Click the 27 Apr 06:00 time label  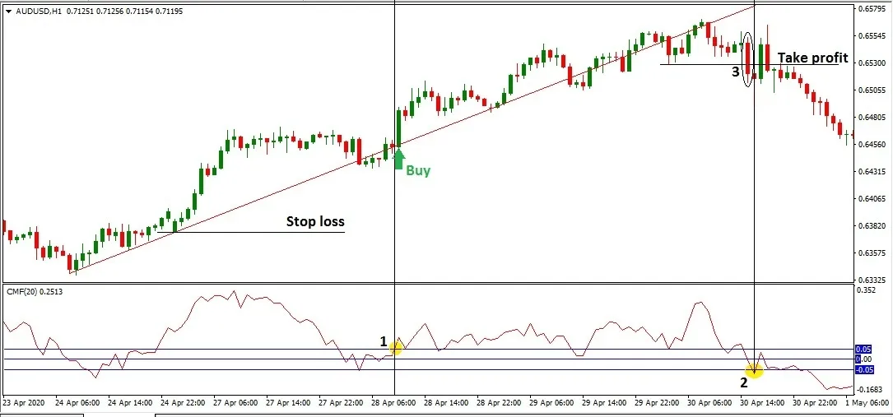(x=235, y=402)
